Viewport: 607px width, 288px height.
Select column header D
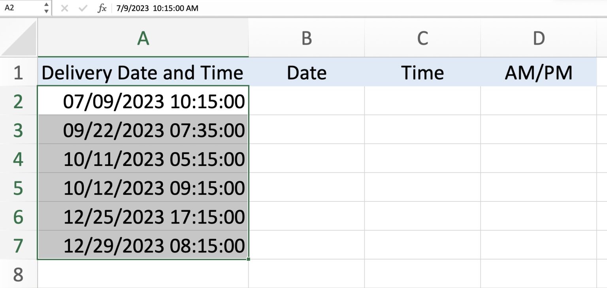[539, 38]
